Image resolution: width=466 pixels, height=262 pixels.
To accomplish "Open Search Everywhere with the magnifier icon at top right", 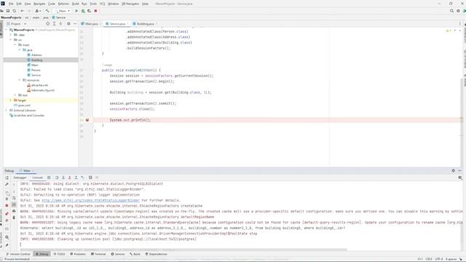I will [x=451, y=11].
